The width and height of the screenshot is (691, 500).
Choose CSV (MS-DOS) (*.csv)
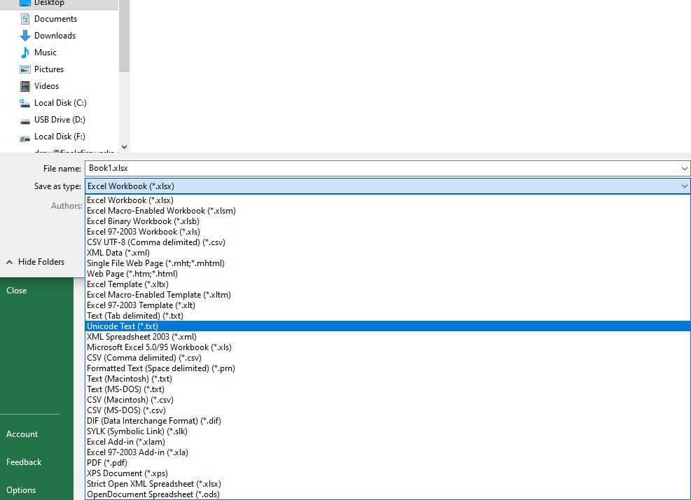pos(387,410)
